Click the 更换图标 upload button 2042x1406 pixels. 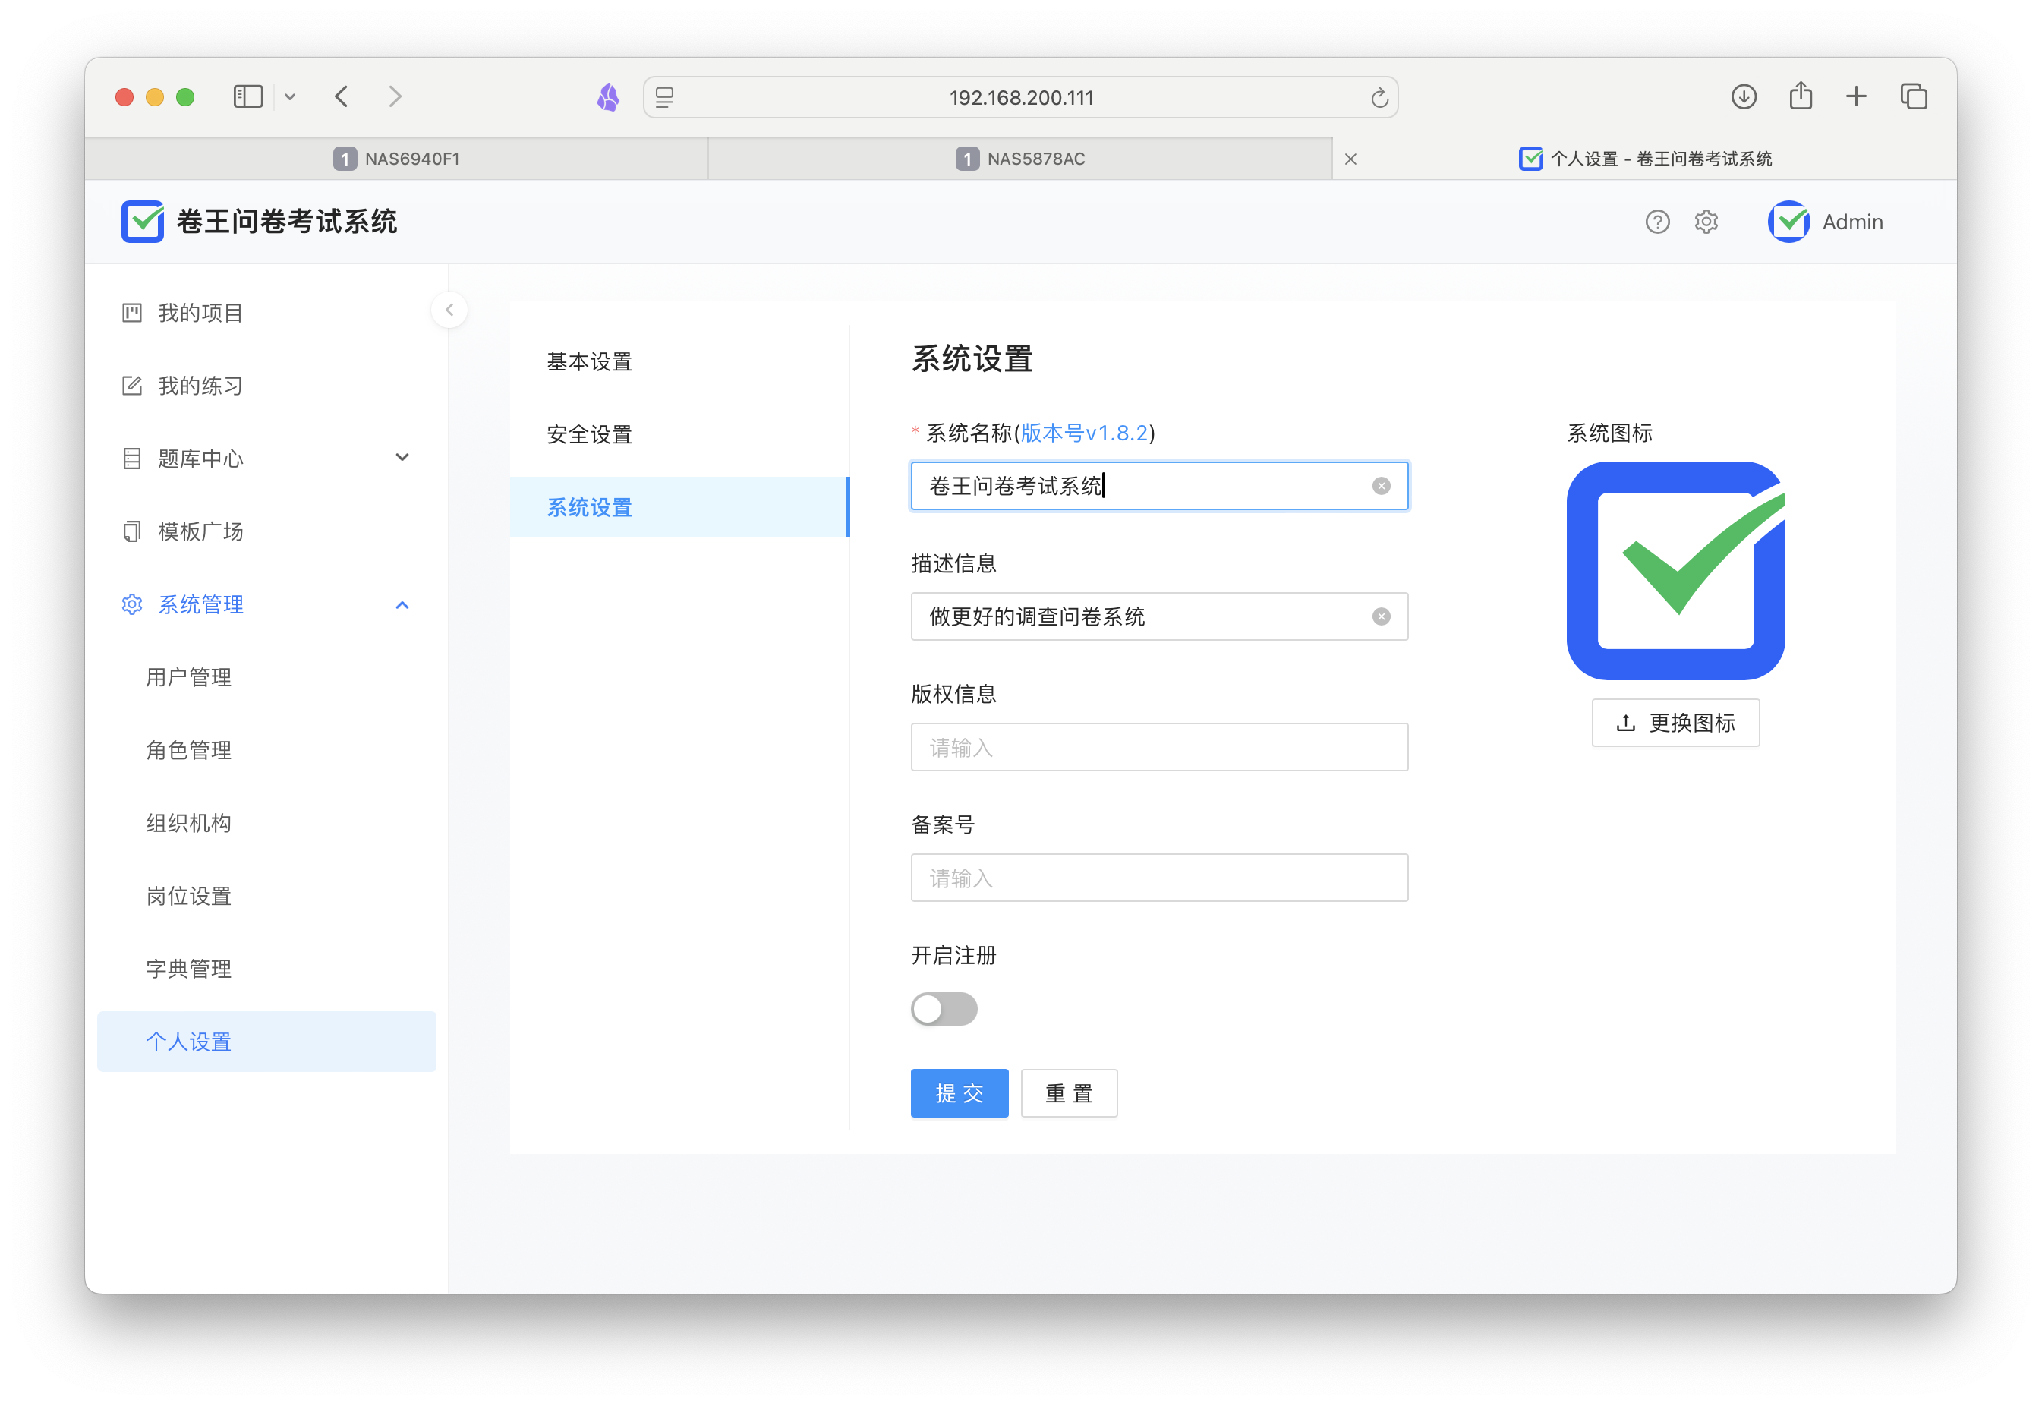point(1675,723)
